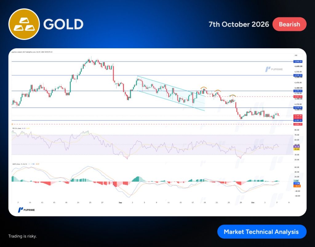This screenshot has height=247, width=315.
Task: Click the Oct label on time axis
Action: click(x=253, y=203)
